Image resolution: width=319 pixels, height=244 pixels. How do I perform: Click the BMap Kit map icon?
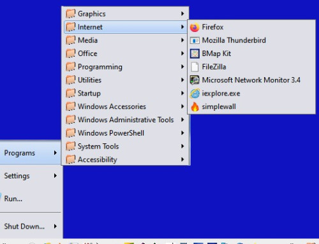[195, 54]
